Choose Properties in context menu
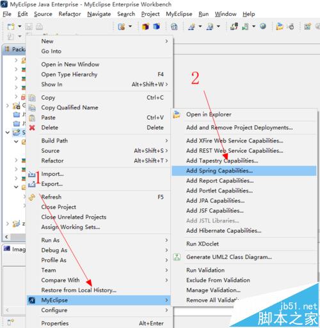Viewport: 320px width, 328px height. tap(99, 324)
